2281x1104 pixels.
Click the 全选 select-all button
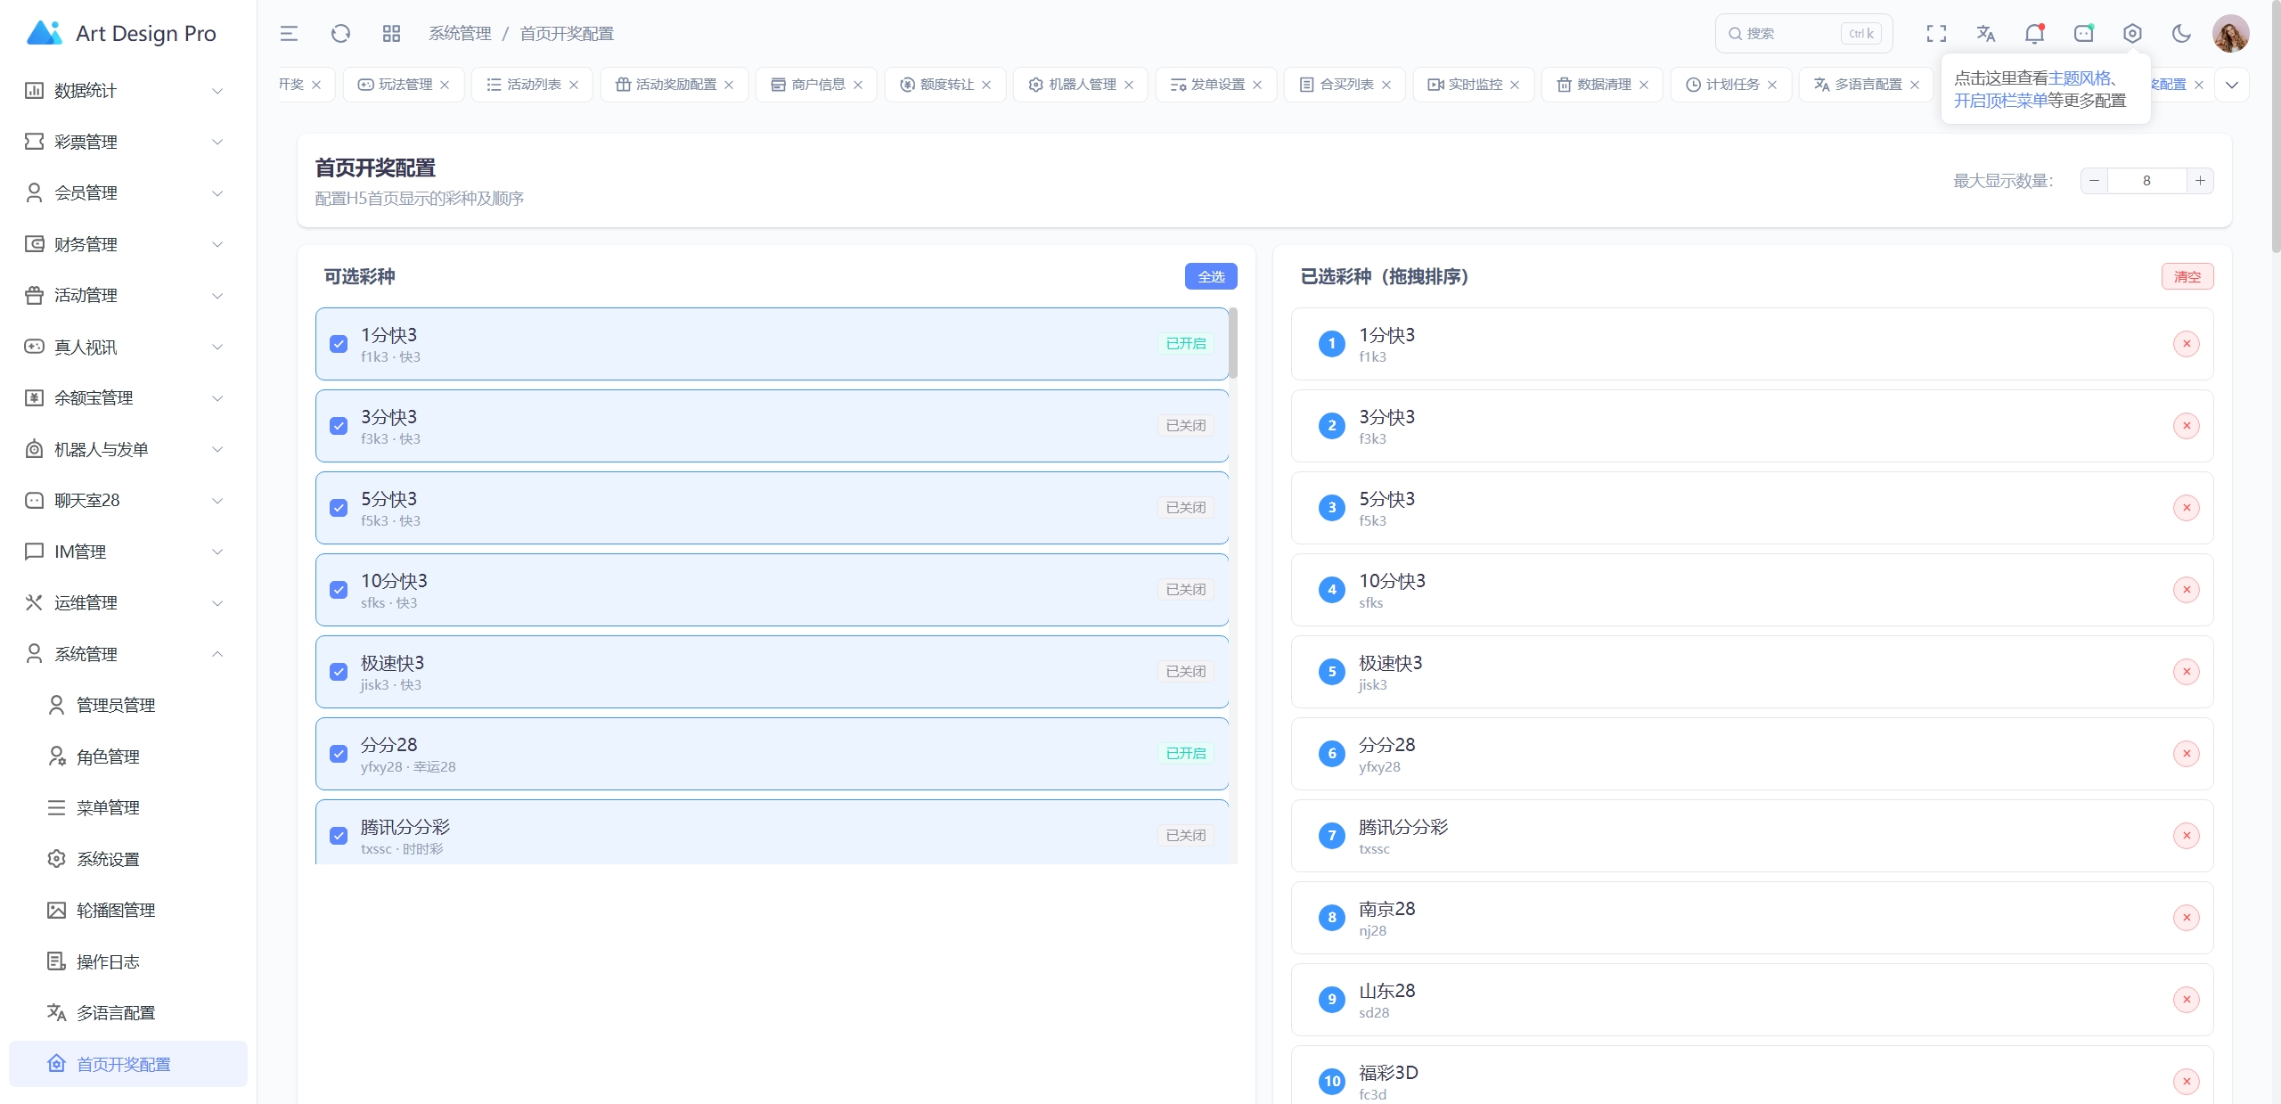[x=1210, y=276]
